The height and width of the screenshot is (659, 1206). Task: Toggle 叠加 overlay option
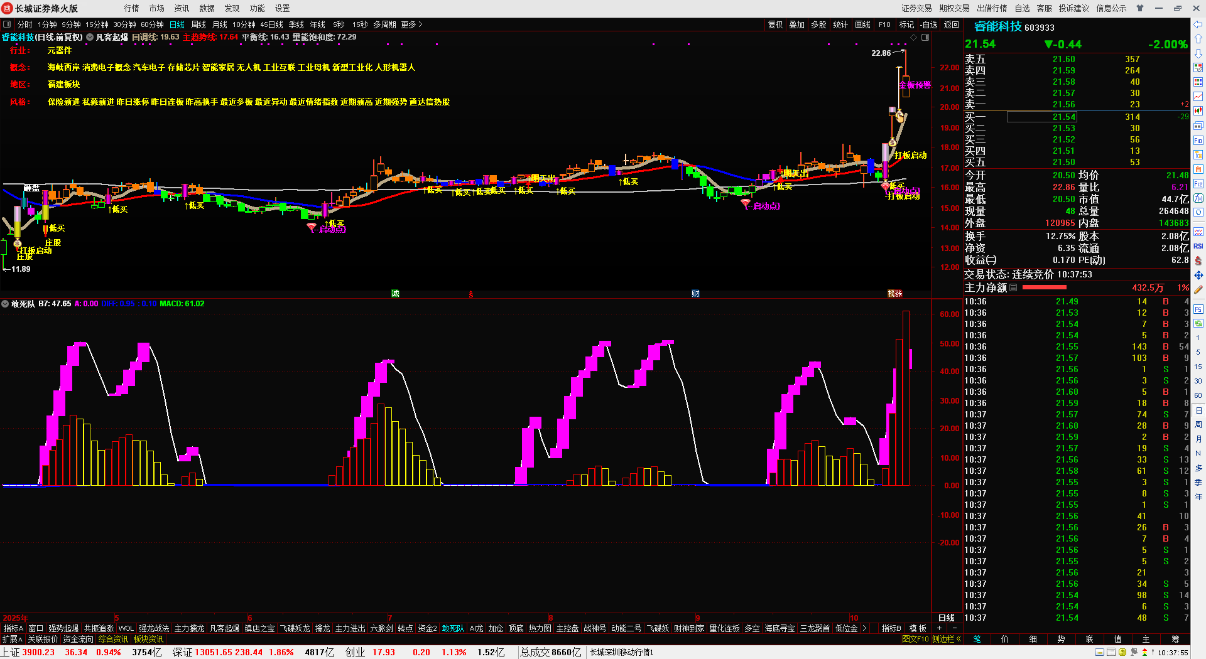coord(797,24)
